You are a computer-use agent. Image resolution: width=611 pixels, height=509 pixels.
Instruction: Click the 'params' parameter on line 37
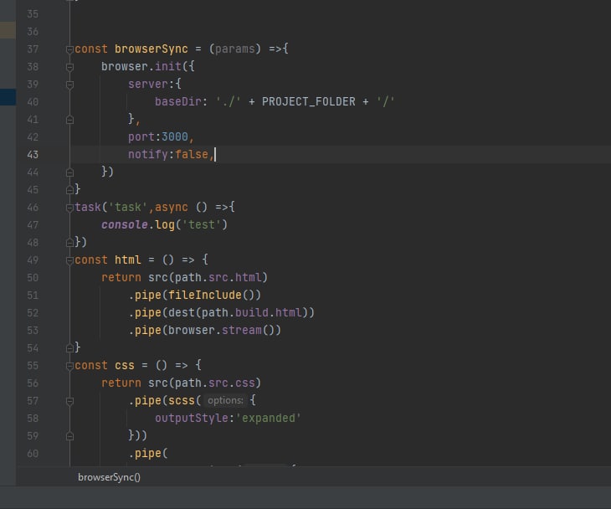[x=235, y=49]
